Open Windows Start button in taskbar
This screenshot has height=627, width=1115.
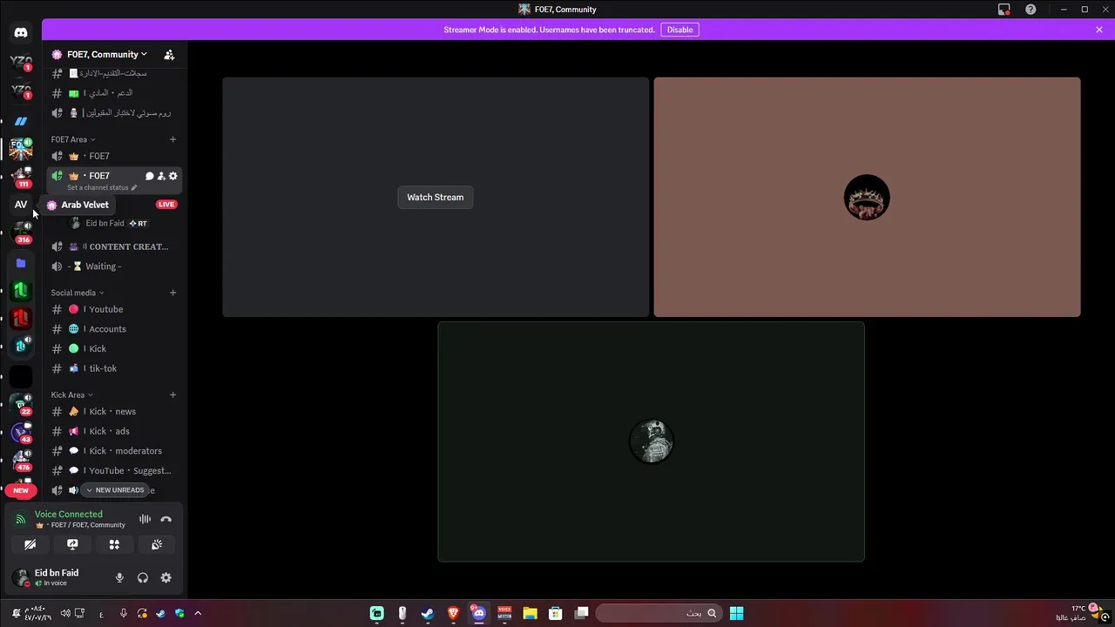coord(736,613)
